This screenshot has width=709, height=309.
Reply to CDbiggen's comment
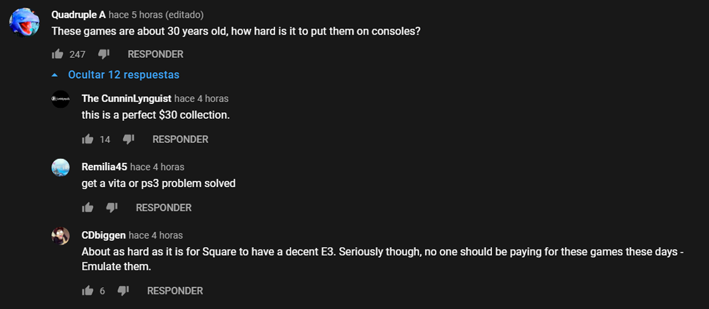coord(175,291)
